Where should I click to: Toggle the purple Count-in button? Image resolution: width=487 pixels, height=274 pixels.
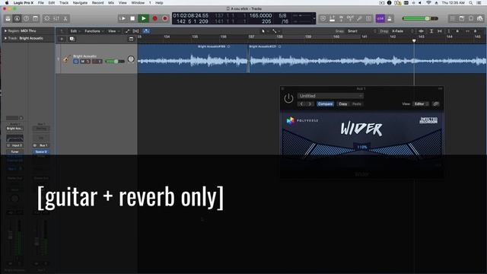380,18
